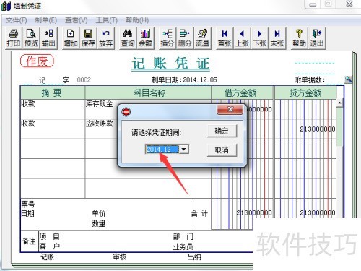361x271 pixels.
Task: Select the 2014.12 period field
Action: (162, 149)
